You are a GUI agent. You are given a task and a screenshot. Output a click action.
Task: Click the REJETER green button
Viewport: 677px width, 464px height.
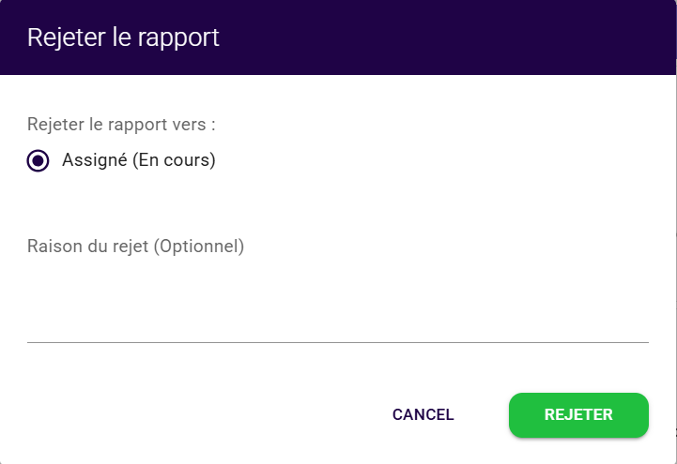tap(578, 414)
